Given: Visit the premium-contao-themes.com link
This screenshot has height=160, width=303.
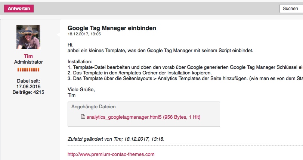Looking at the screenshot, I should [111, 154].
